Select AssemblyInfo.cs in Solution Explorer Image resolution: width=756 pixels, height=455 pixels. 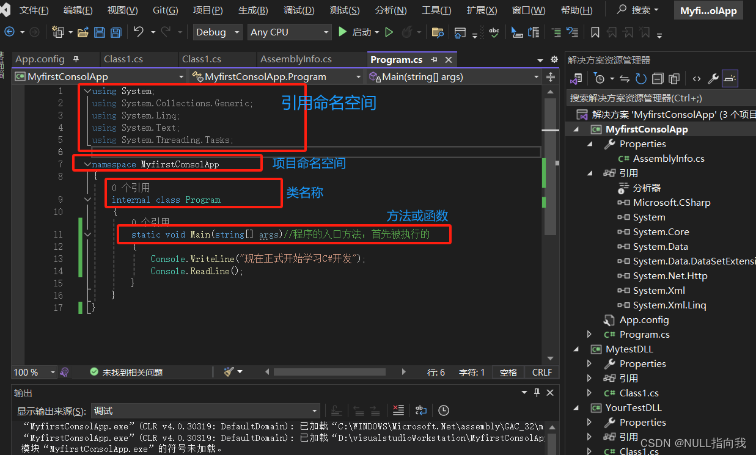(x=669, y=159)
